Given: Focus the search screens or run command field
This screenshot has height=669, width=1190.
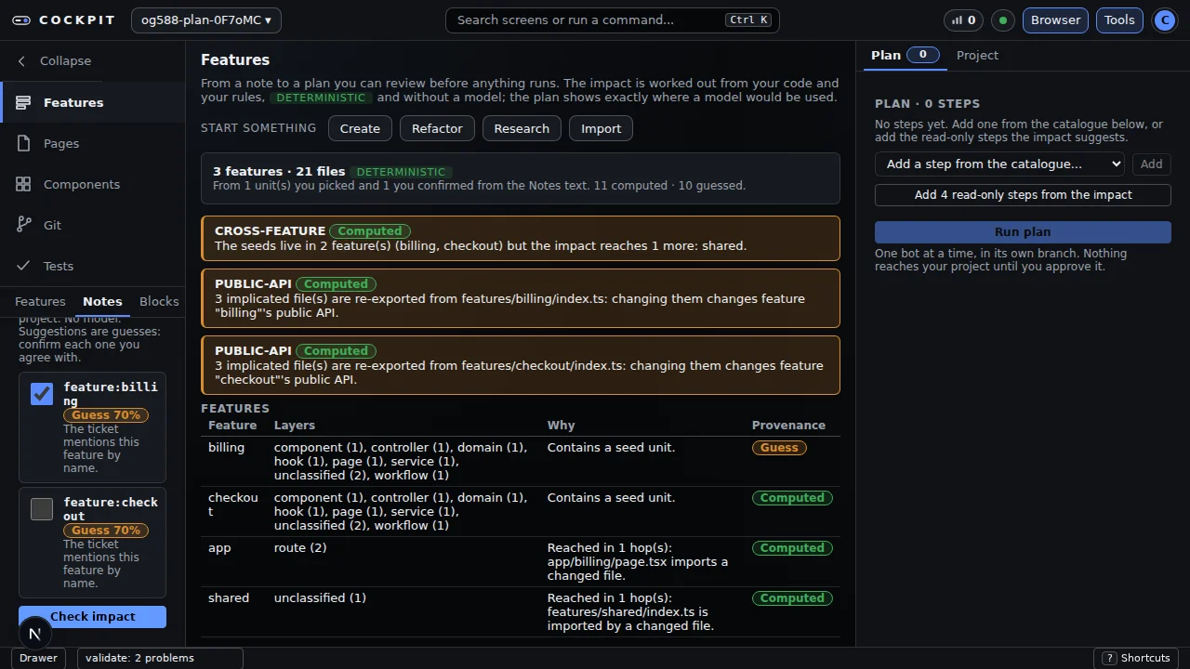Looking at the screenshot, I should click(613, 20).
